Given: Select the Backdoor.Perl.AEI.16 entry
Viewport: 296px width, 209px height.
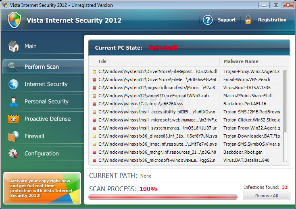Looking at the screenshot, I should pos(245,104).
